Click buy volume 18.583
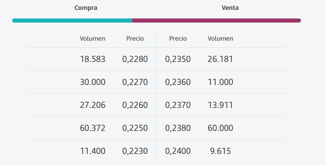 92,59
